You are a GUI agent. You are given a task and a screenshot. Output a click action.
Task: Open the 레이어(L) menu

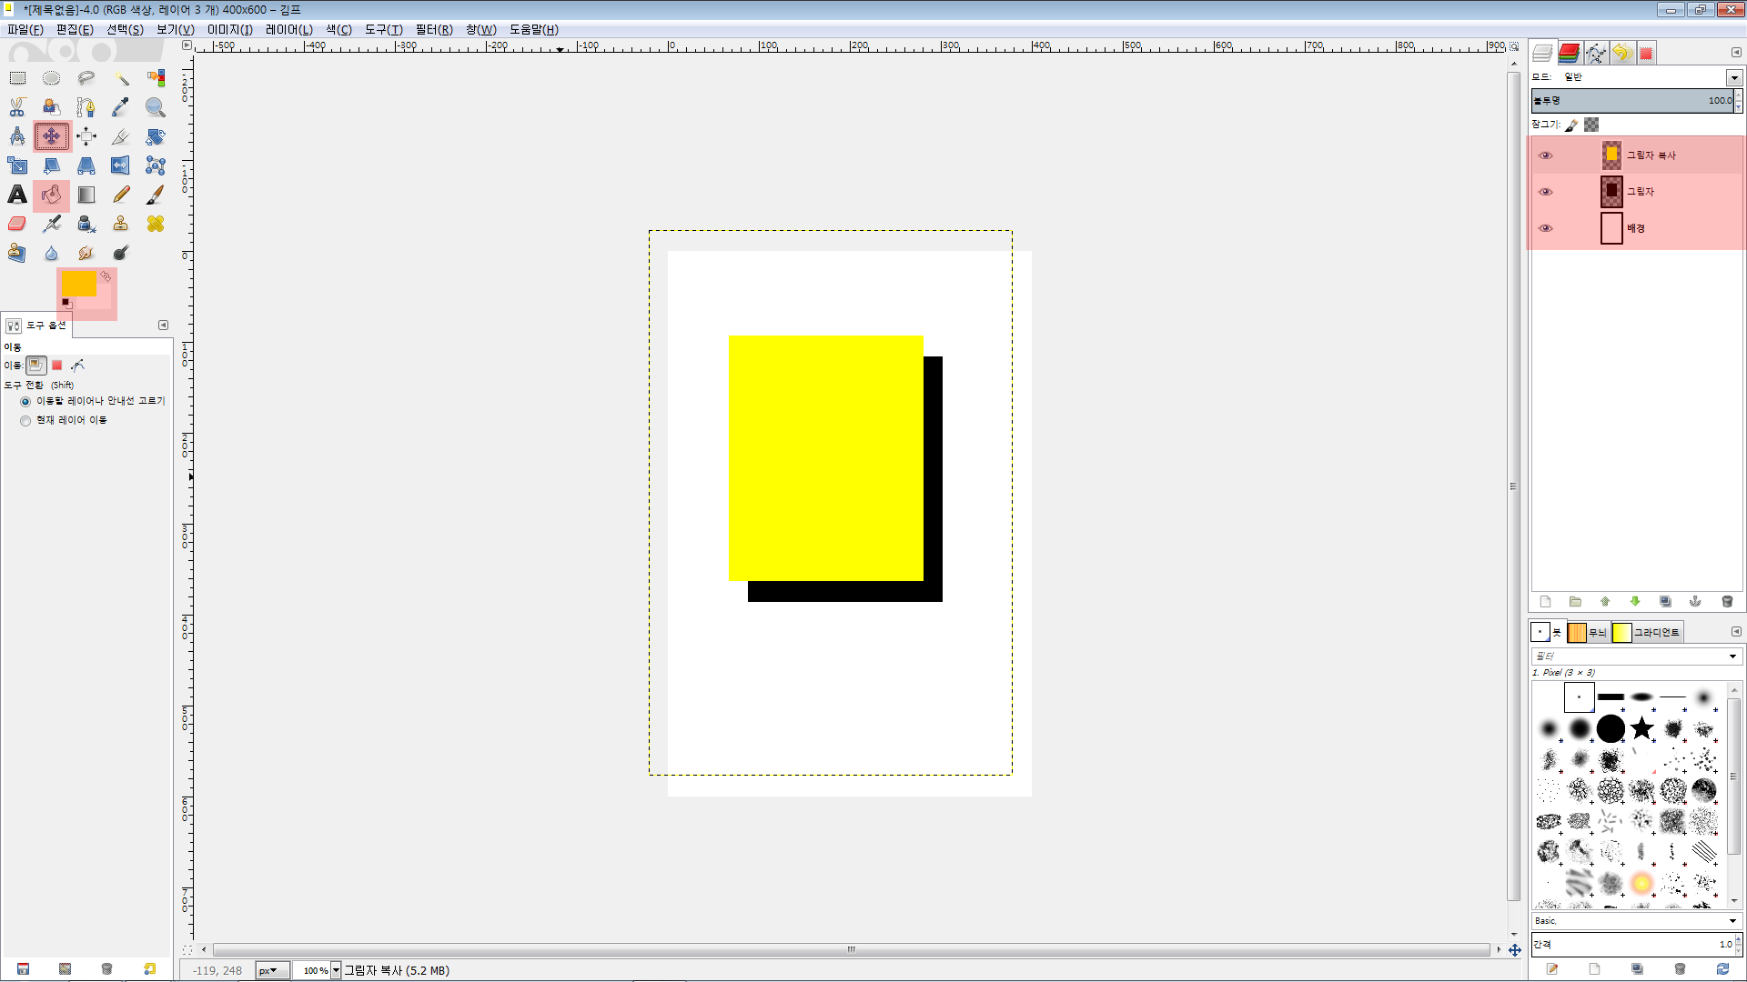point(289,30)
